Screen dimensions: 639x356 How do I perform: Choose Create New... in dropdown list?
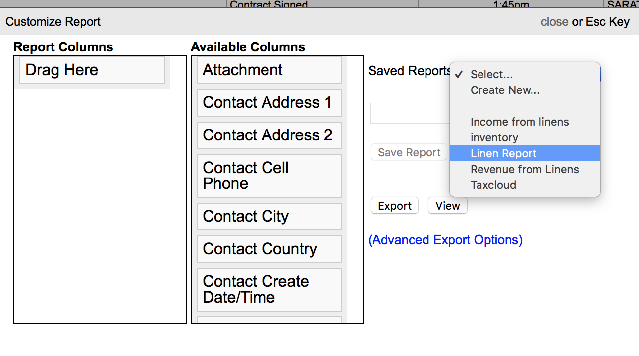(505, 90)
